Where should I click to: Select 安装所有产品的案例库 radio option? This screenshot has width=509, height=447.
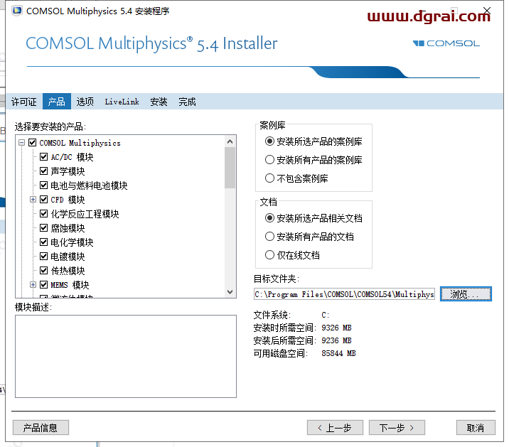(269, 160)
